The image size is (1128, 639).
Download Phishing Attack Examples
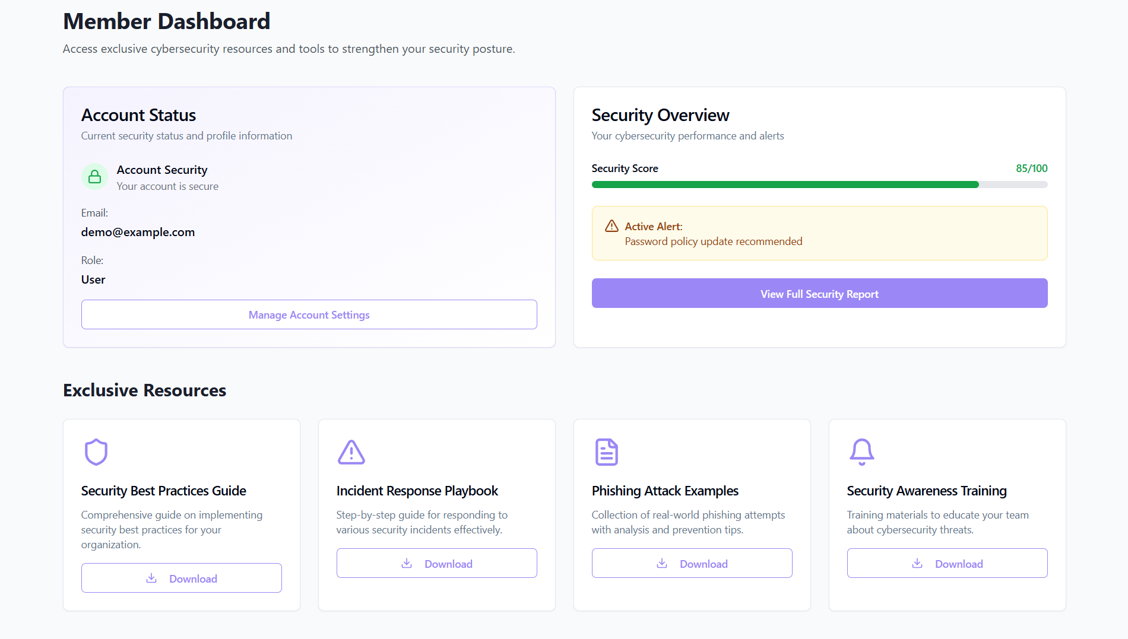tap(692, 563)
